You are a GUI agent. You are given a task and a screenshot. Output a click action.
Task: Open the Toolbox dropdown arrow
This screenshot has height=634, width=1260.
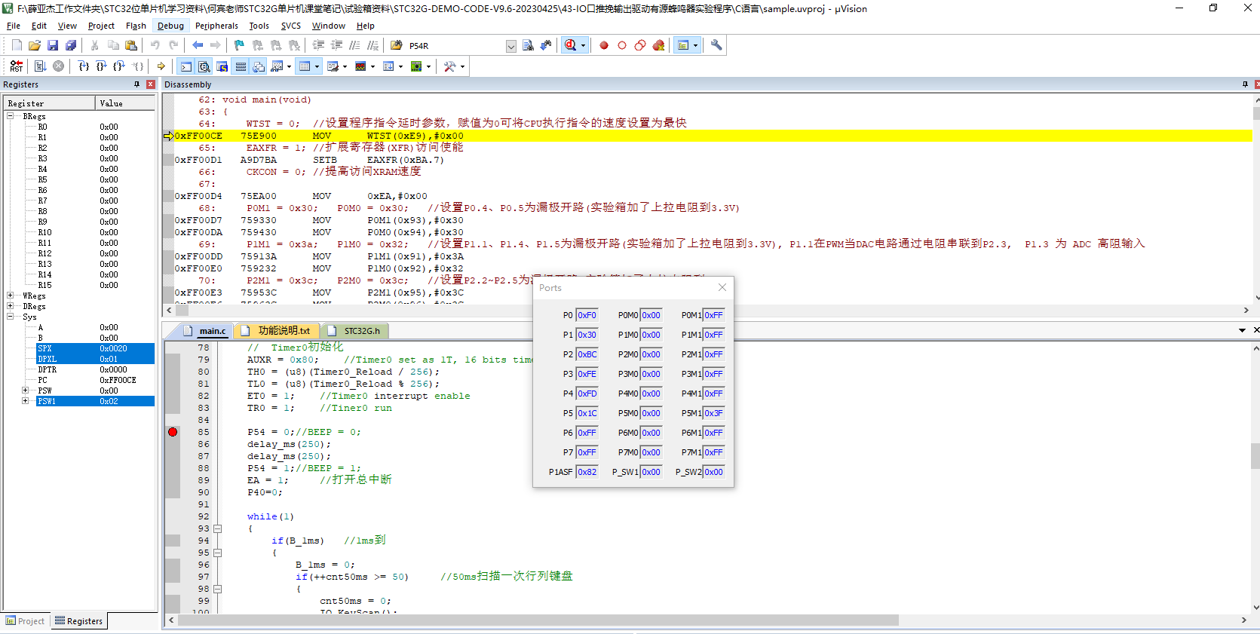(x=462, y=66)
